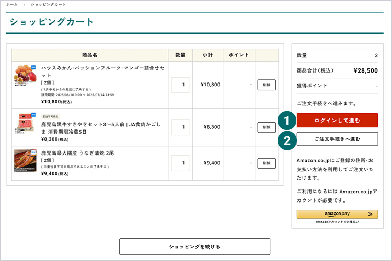Viewport: 392px width, 261px height.
Task: Proceed with the ご注文手続きへ進む button
Action: click(337, 138)
